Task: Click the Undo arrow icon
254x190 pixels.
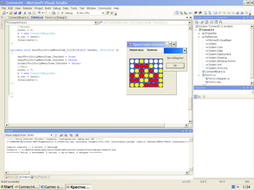Action: coord(39,13)
